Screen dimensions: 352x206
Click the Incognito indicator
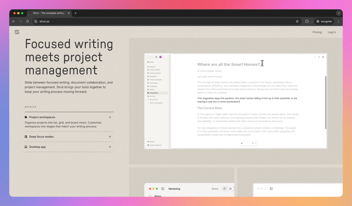324,21
